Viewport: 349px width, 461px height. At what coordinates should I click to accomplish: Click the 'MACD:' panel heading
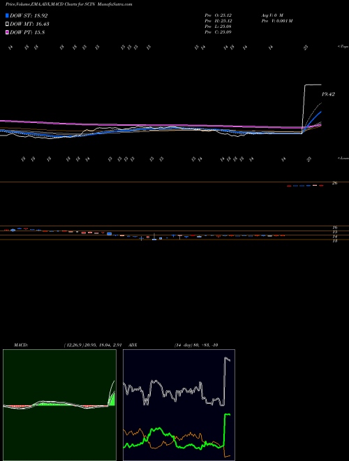click(x=20, y=345)
